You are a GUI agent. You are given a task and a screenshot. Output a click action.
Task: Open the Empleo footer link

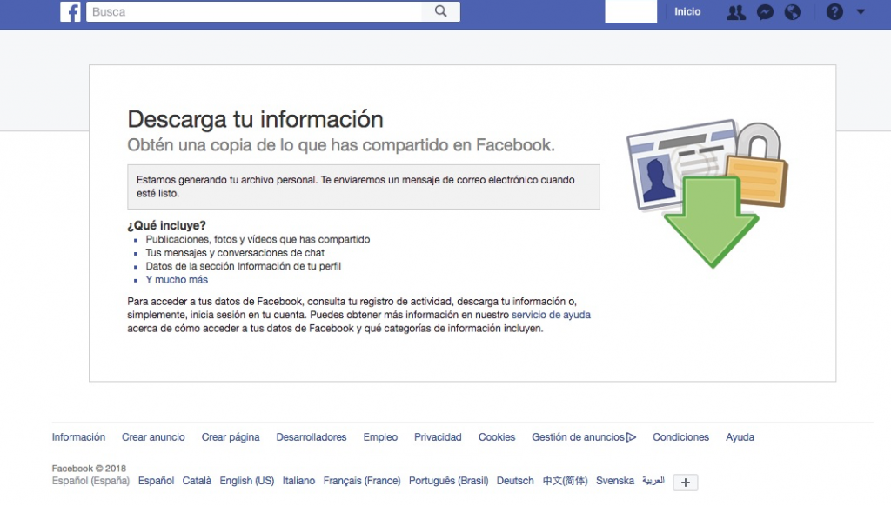pyautogui.click(x=380, y=436)
